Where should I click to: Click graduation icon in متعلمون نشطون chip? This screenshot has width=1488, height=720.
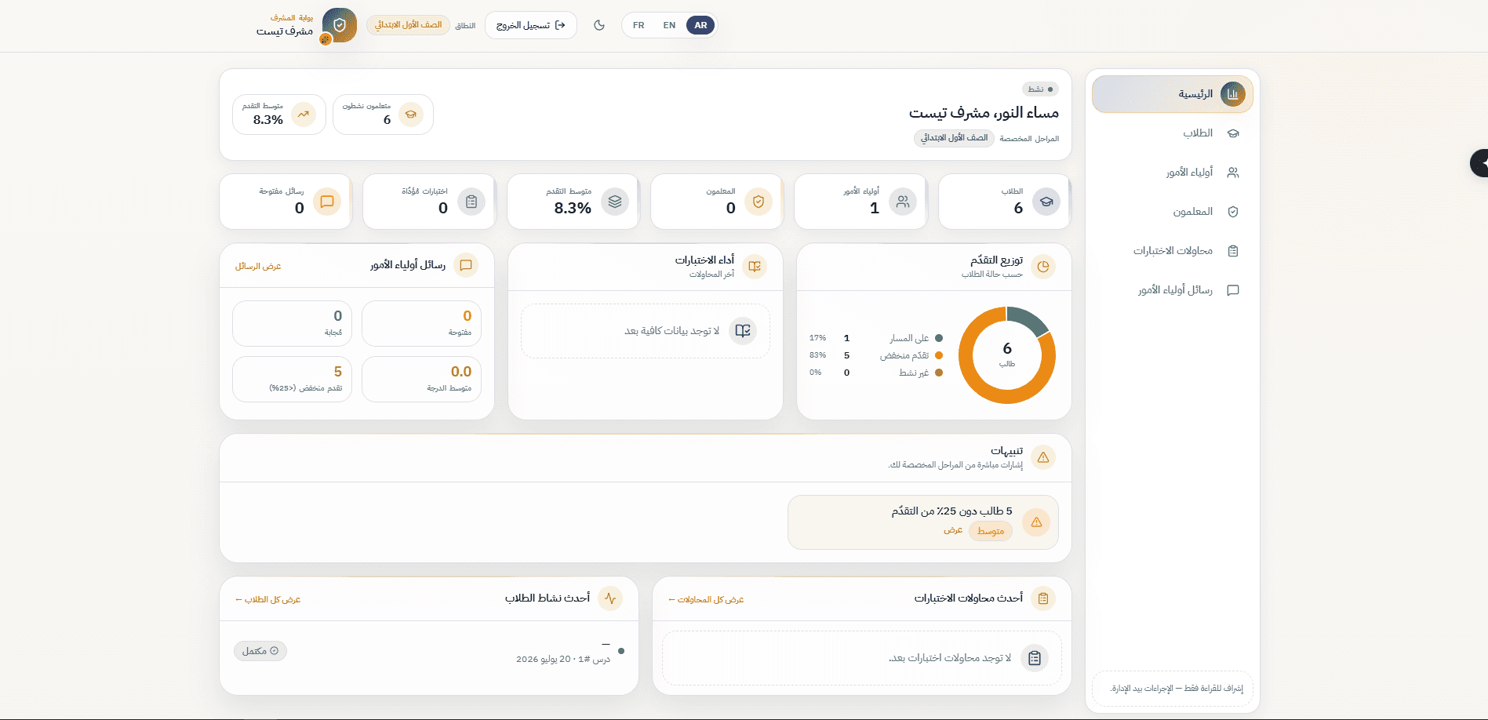coord(410,115)
